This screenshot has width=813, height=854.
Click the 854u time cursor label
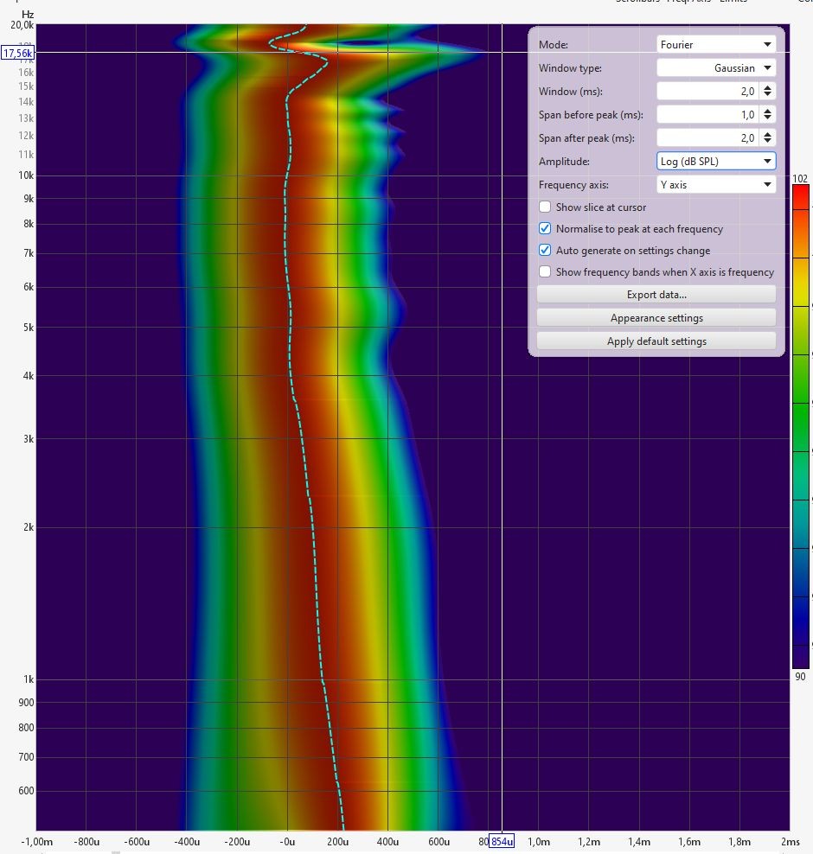pos(502,842)
